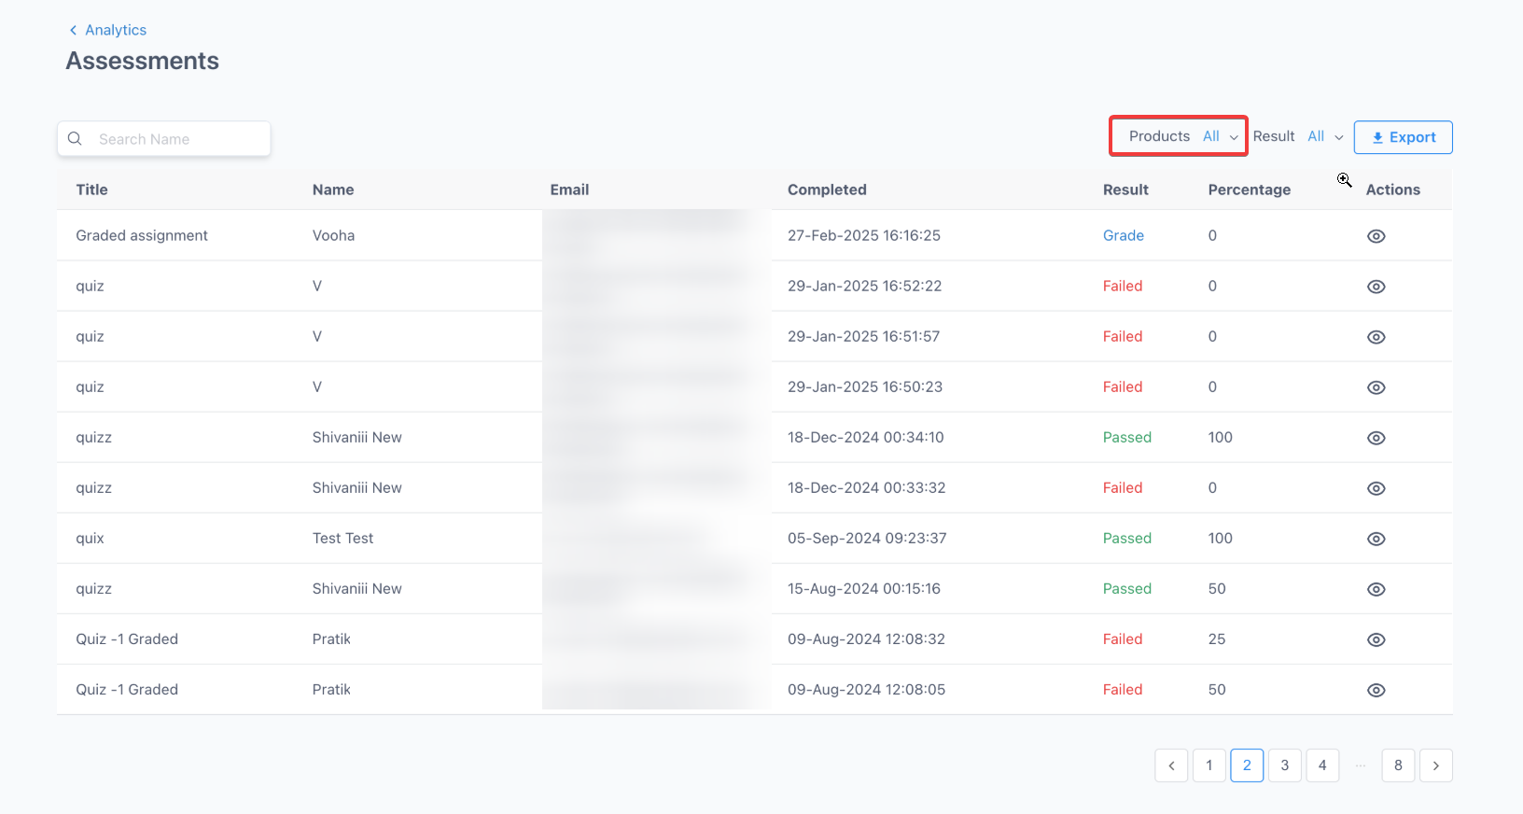The width and height of the screenshot is (1523, 814).
Task: Open eye icon for Pratik's 12:08:32 attempt
Action: (x=1376, y=639)
